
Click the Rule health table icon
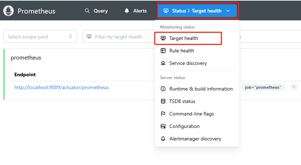click(163, 51)
